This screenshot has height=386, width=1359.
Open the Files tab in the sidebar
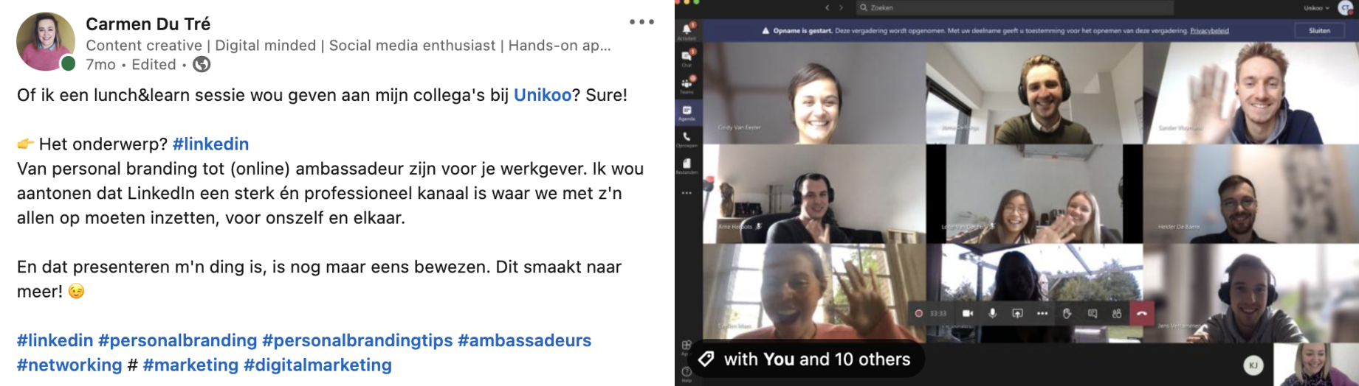pyautogui.click(x=687, y=166)
